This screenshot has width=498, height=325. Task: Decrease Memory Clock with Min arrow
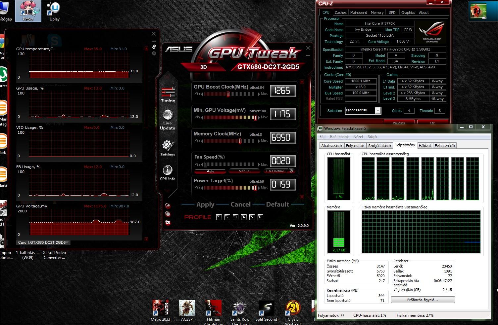tap(202, 141)
